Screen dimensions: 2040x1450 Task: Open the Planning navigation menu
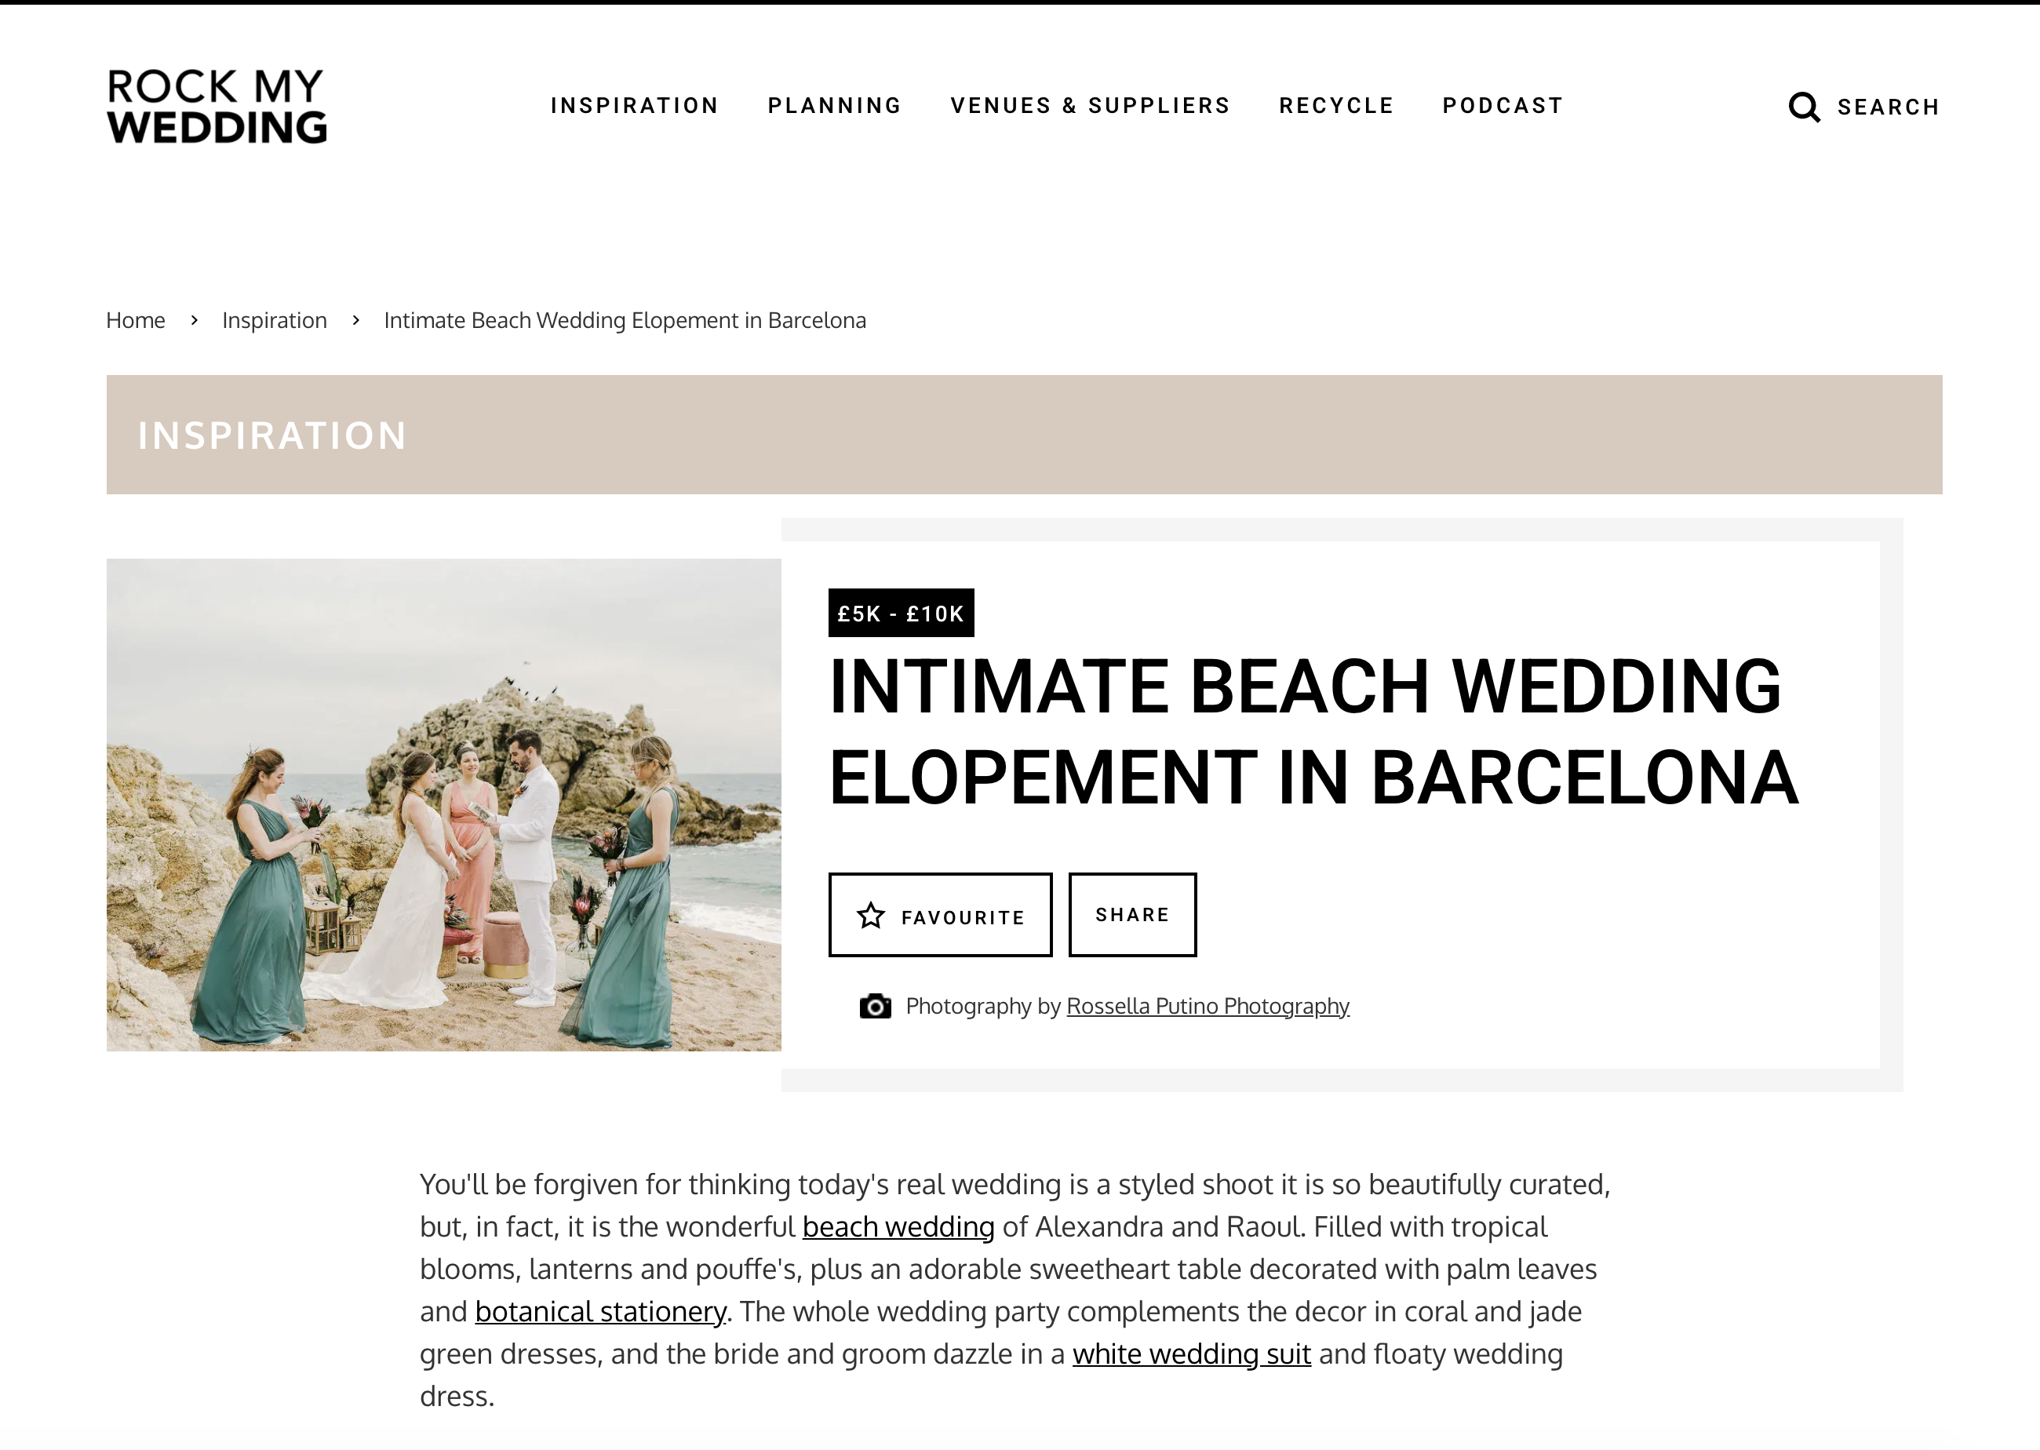[834, 105]
